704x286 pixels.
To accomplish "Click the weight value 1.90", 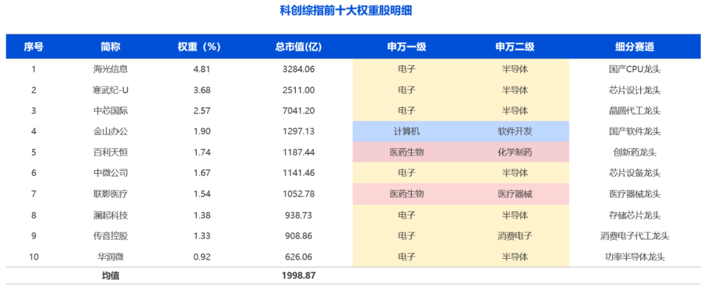I will point(202,131).
